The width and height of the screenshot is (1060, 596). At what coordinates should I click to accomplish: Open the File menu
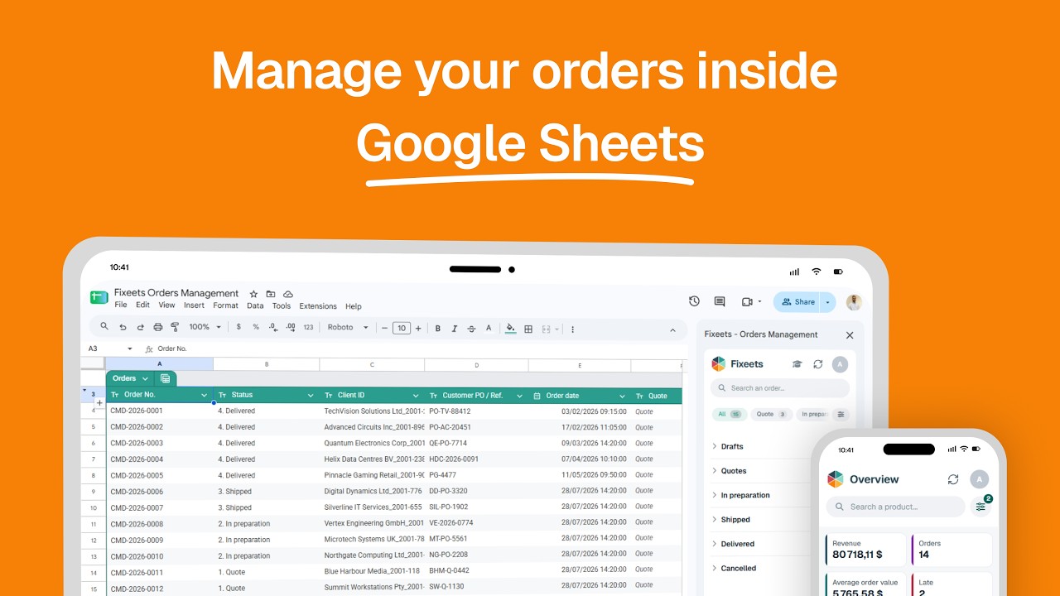(x=121, y=305)
